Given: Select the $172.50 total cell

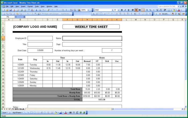Looking at the screenshot, I should 102,99.
